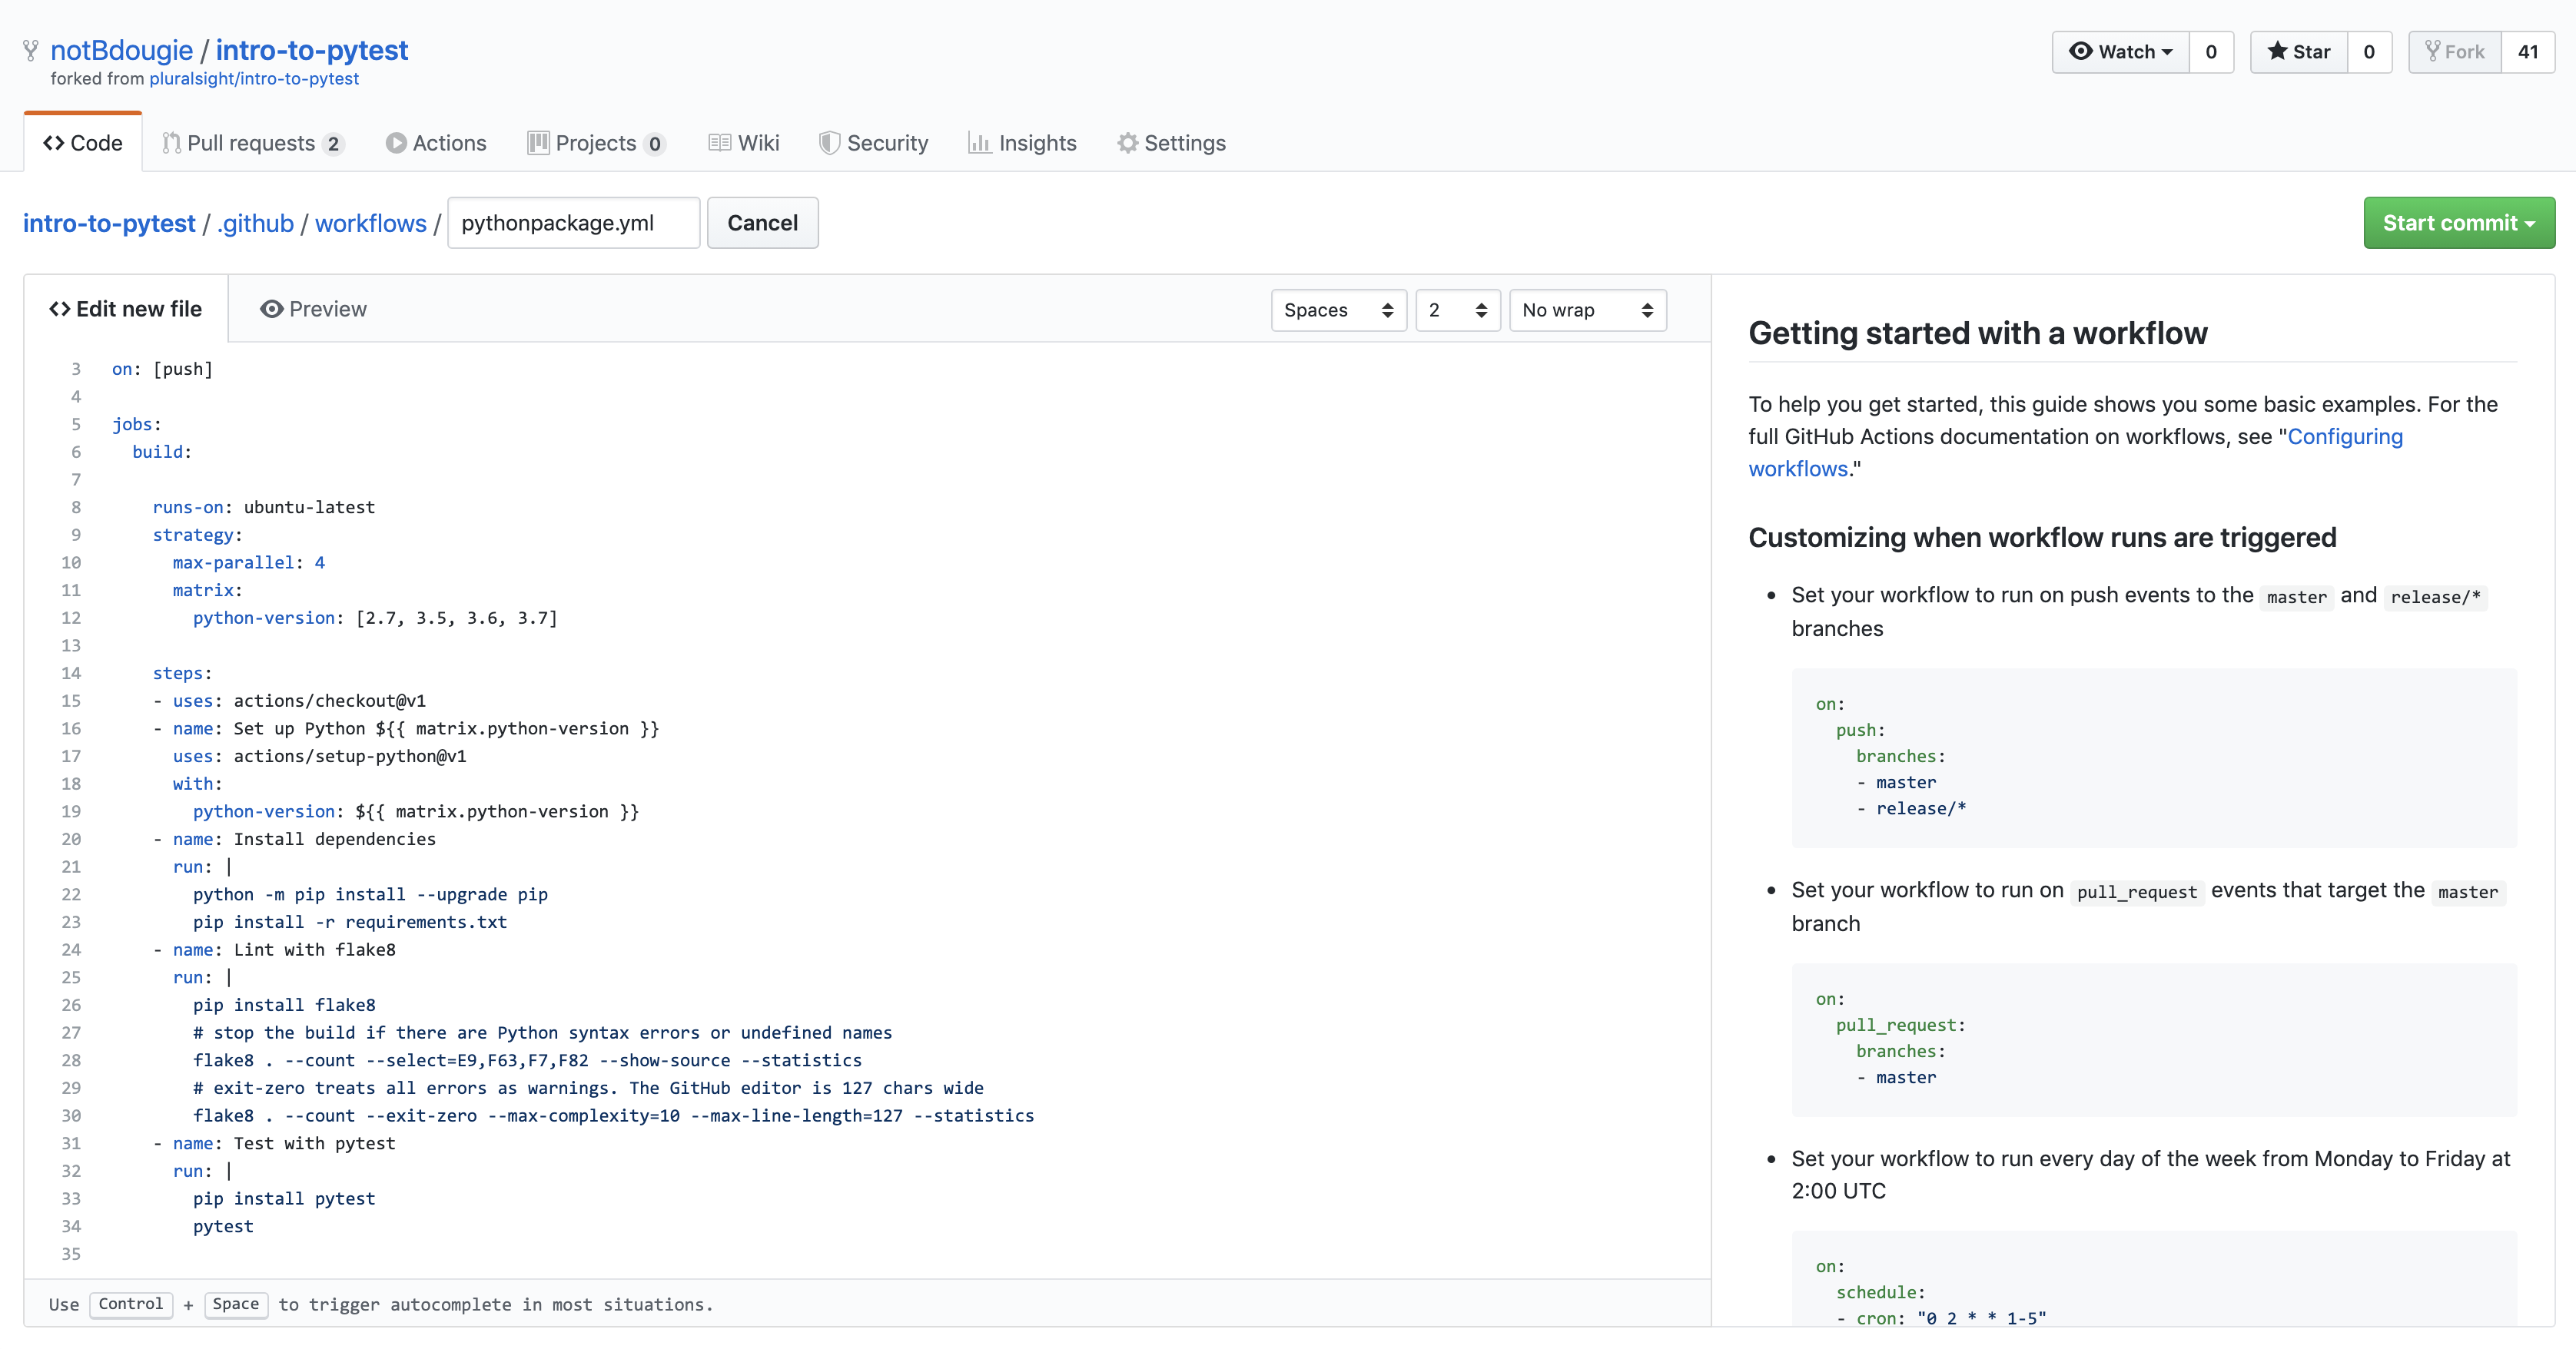The width and height of the screenshot is (2576, 1349).
Task: Open the Wiki tab
Action: 744,143
